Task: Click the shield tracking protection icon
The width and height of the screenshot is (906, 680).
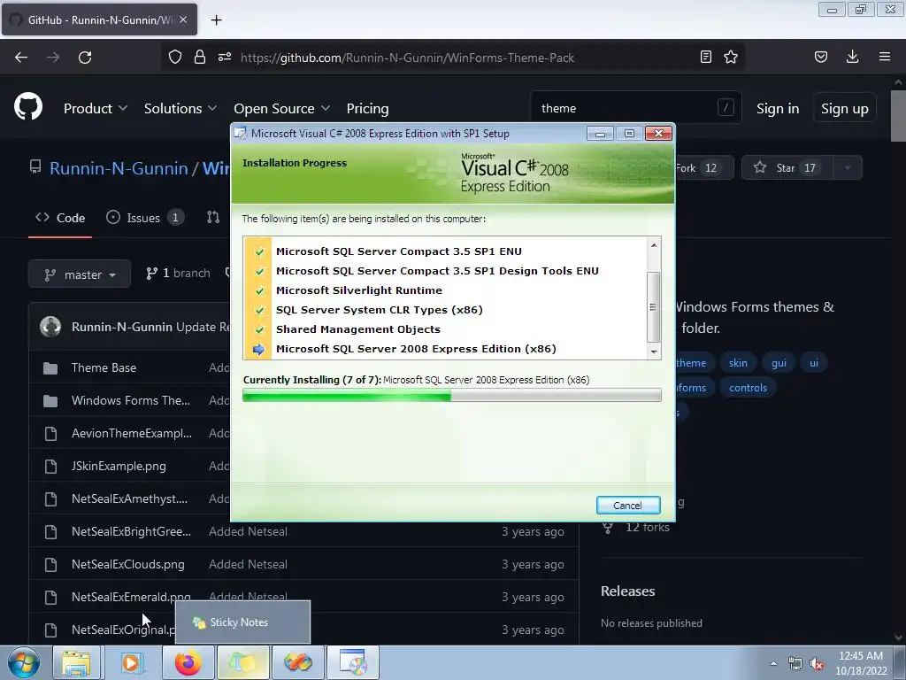Action: point(175,57)
